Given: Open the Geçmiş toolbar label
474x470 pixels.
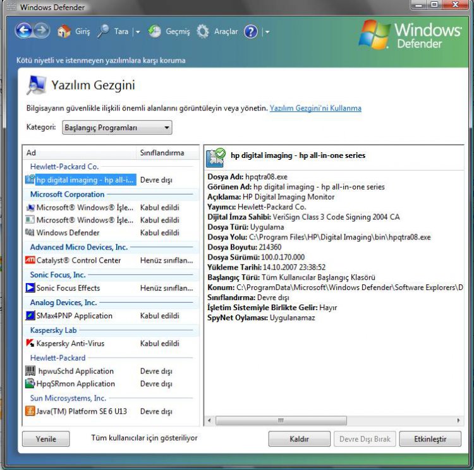Looking at the screenshot, I should (178, 32).
